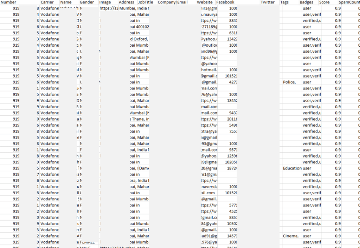
Task: Click the 'Cinema,' tag cell
Action: (x=290, y=236)
